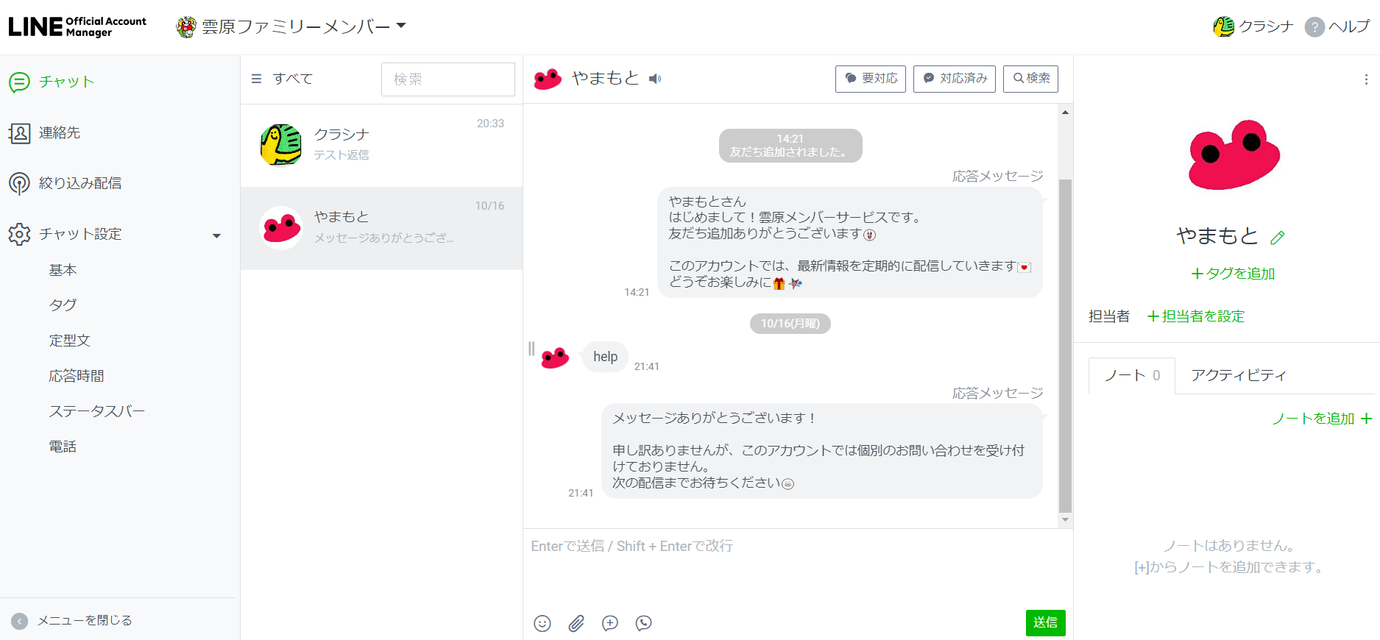The width and height of the screenshot is (1380, 640).
Task: Switch to the アクティビティ tab
Action: [x=1239, y=375]
